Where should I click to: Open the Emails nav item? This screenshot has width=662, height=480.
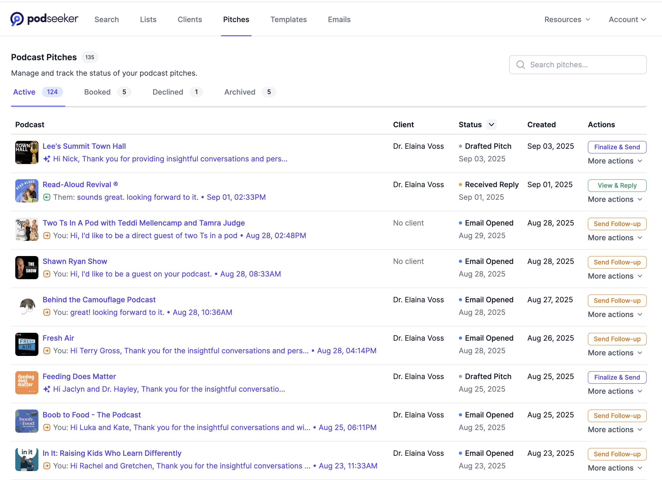point(339,19)
